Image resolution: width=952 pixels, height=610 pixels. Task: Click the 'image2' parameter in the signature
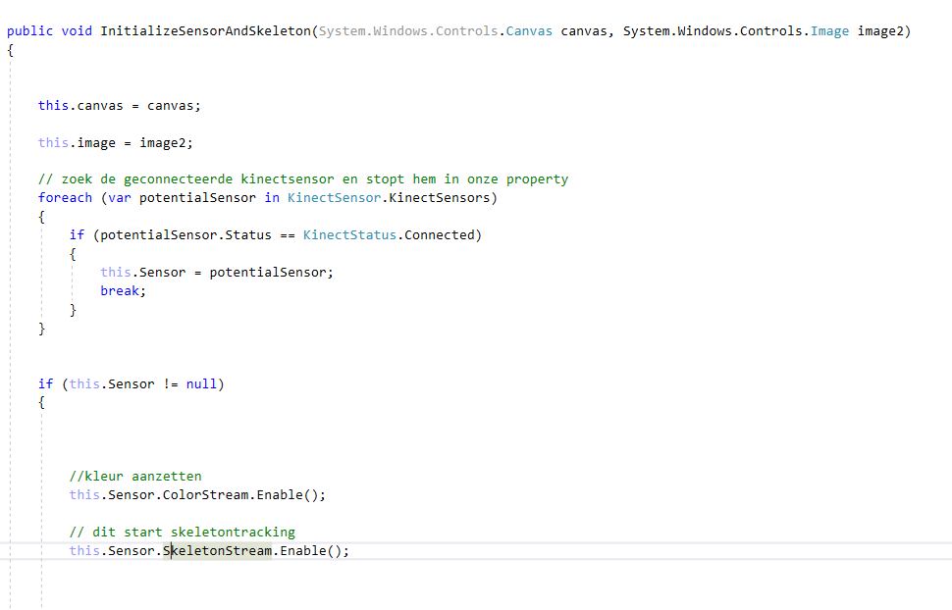click(880, 31)
